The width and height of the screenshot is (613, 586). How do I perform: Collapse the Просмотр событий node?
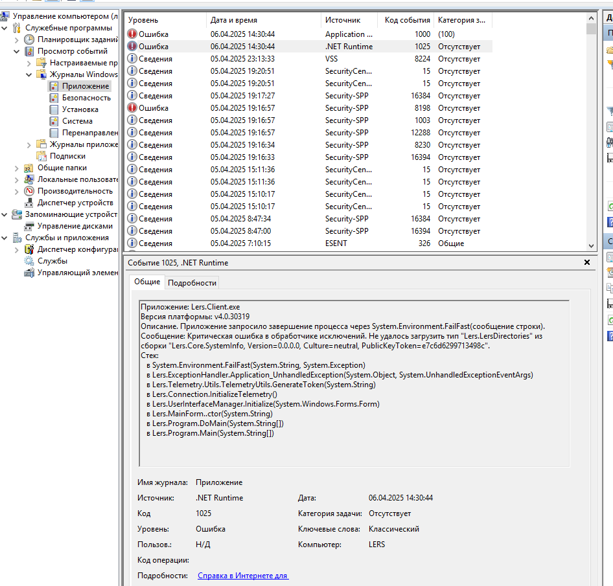click(x=16, y=51)
